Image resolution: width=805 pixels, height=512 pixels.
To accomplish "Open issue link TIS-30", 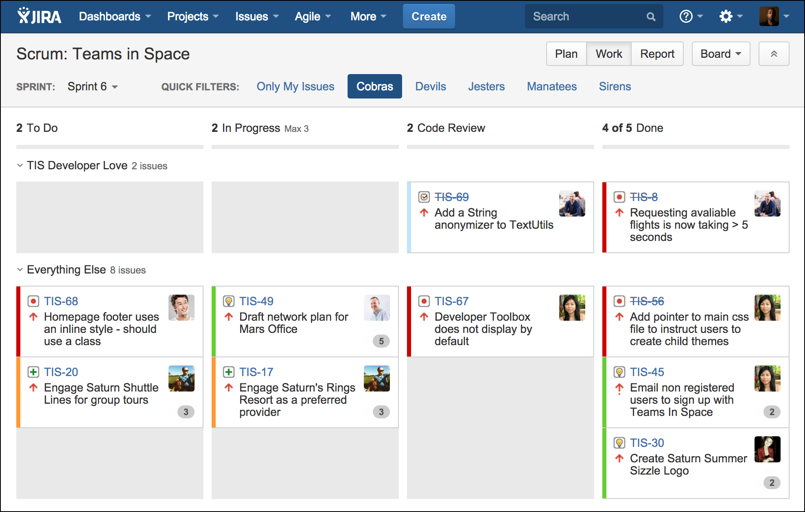I will 647,443.
